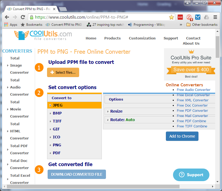Screen dimensions: 222x191
Task: Open the About Us page
Action: pos(191,44)
